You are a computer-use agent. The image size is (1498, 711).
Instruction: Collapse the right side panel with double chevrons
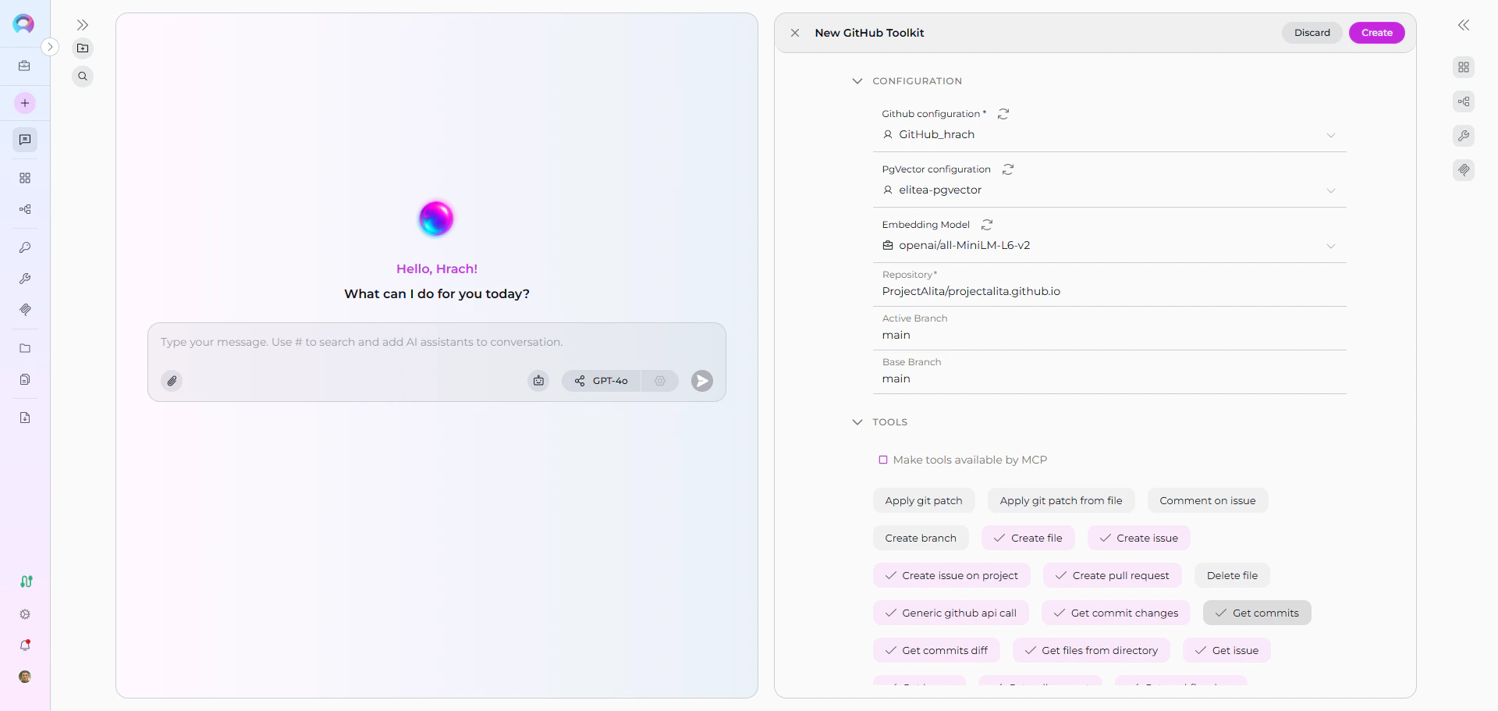pyautogui.click(x=1464, y=25)
